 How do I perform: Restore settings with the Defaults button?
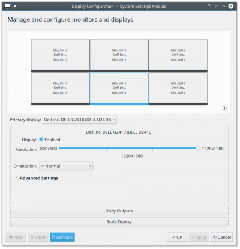(62, 237)
